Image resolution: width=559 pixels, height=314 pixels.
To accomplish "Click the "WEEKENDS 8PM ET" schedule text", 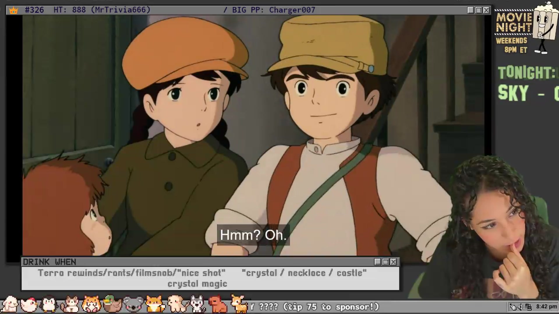I will [x=512, y=45].
